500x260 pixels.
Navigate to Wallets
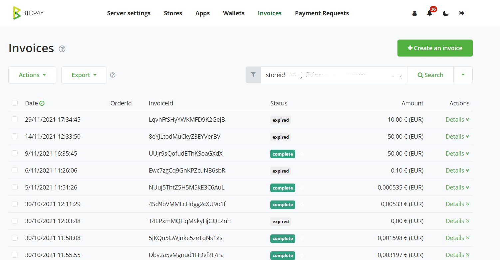[234, 13]
